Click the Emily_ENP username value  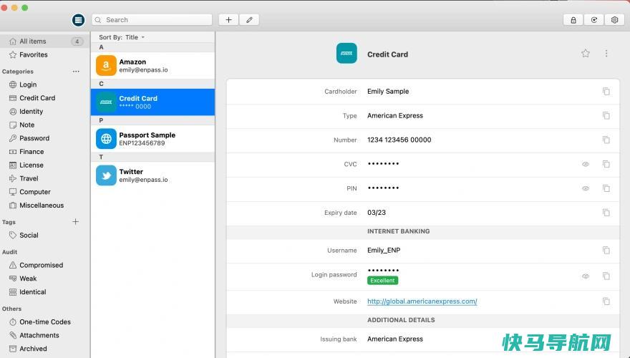click(x=384, y=251)
